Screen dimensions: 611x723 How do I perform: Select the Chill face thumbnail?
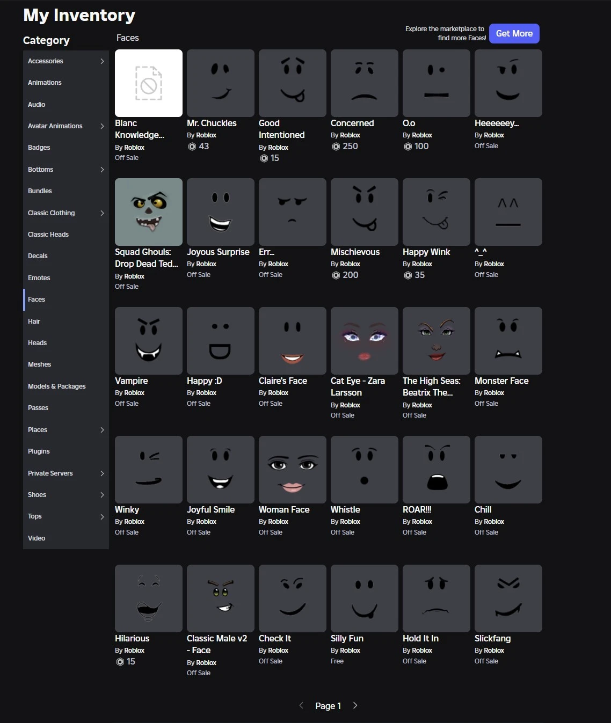click(x=508, y=470)
